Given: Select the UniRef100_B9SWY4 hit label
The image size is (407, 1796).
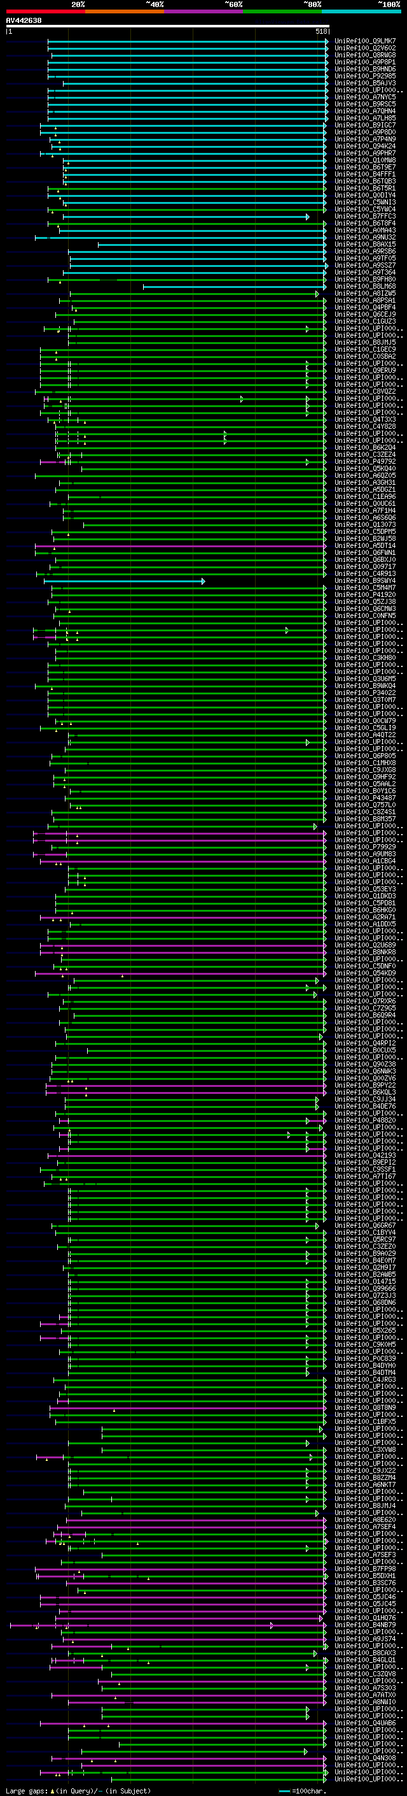Looking at the screenshot, I should pyautogui.click(x=365, y=581).
